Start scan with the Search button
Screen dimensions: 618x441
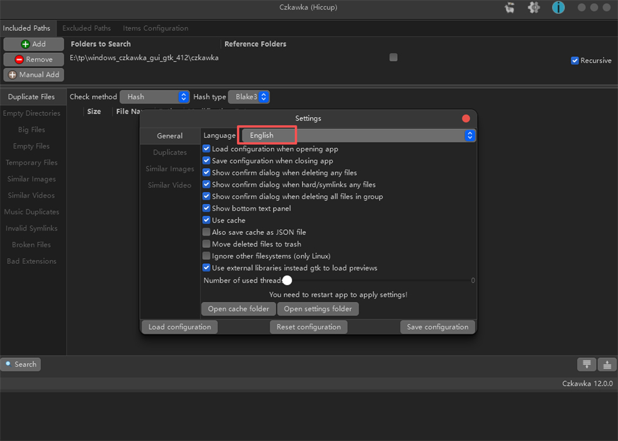click(x=21, y=364)
